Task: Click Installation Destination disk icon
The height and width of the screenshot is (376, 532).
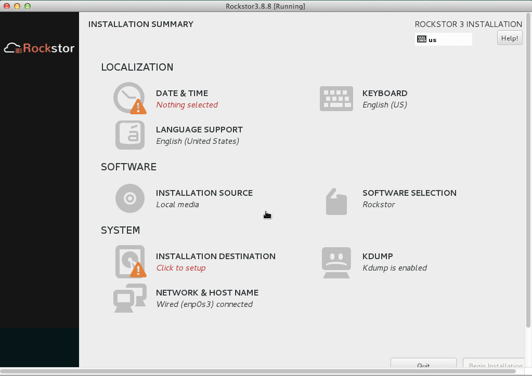Action: [x=131, y=262]
